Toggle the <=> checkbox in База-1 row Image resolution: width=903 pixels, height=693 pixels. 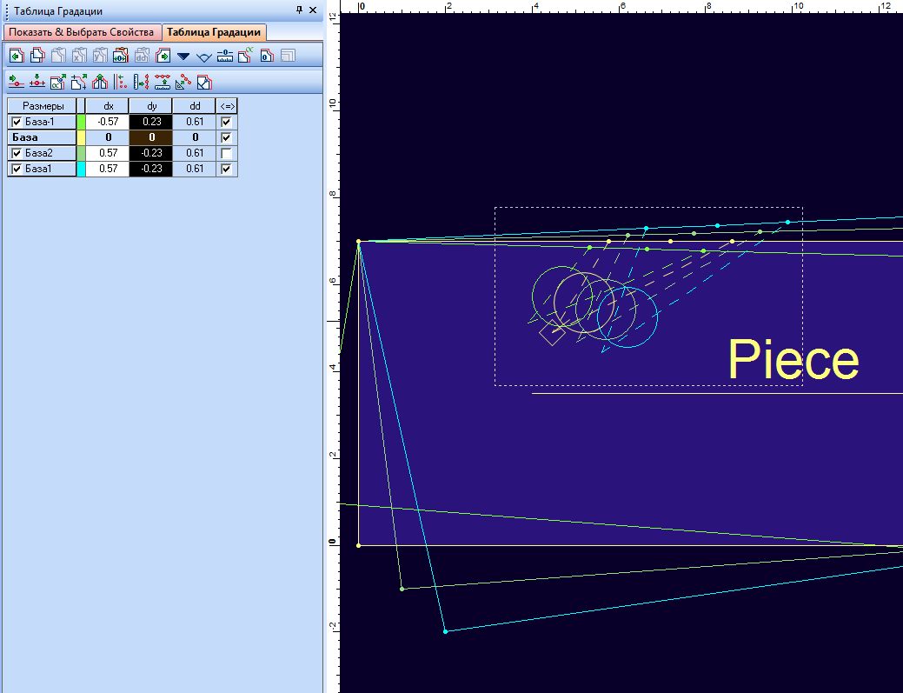tap(226, 122)
